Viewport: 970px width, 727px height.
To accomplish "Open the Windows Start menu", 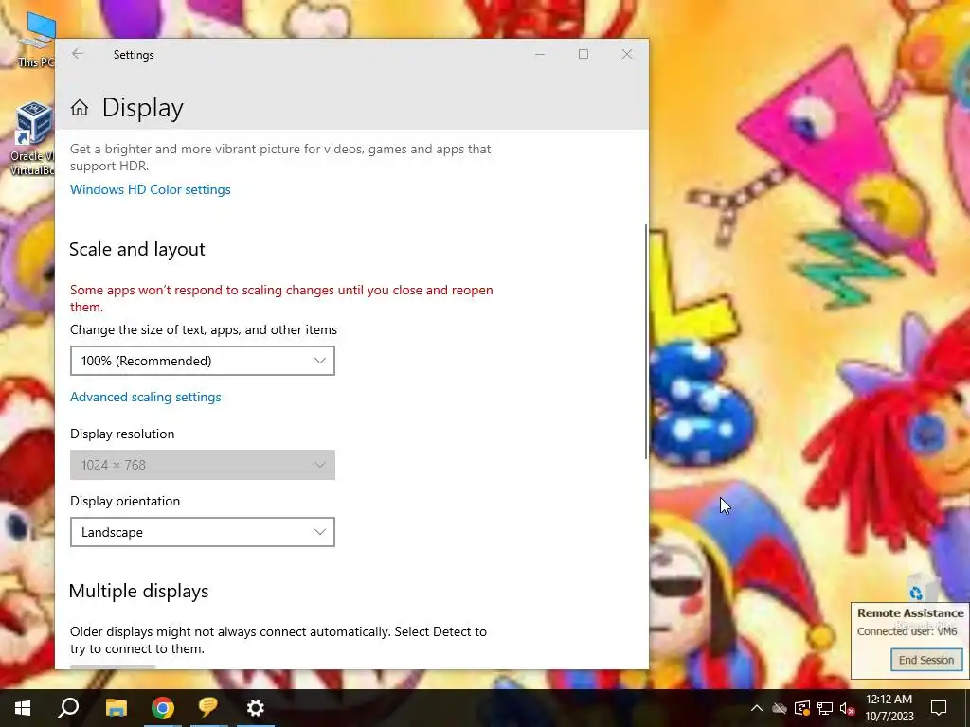I will pos(23,708).
